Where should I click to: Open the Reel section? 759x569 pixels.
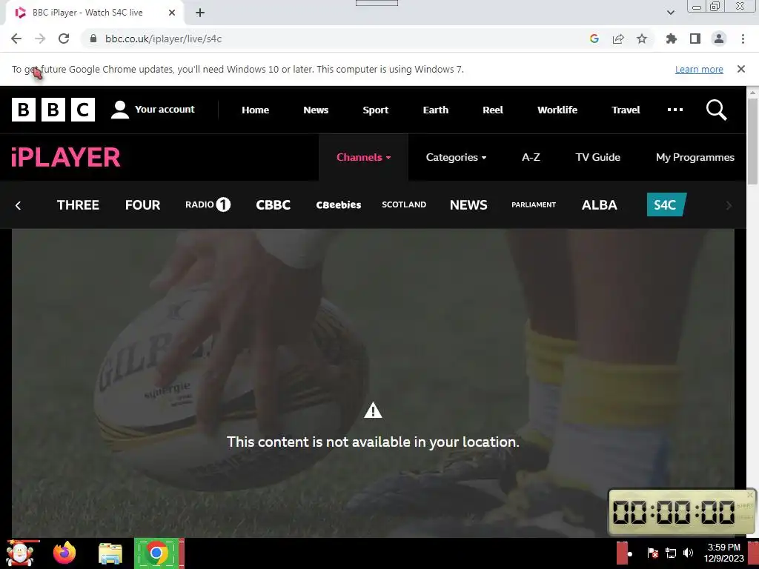click(493, 110)
